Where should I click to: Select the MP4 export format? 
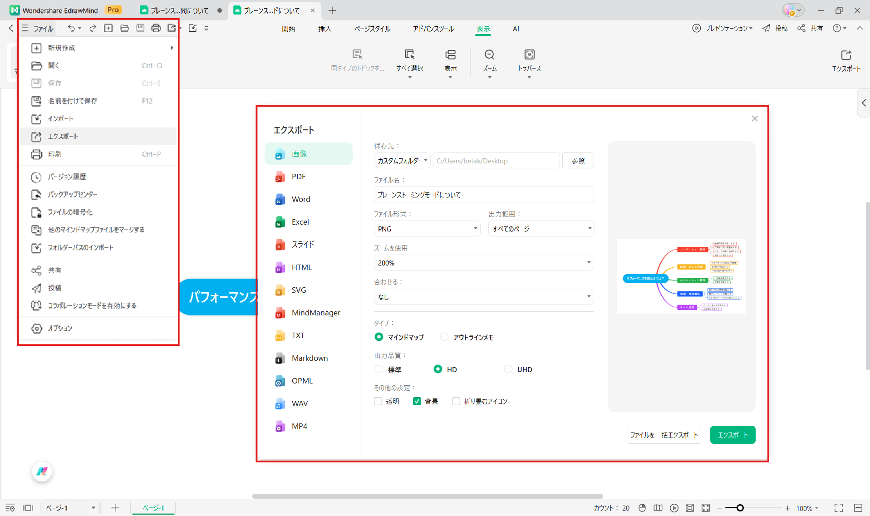click(x=299, y=426)
